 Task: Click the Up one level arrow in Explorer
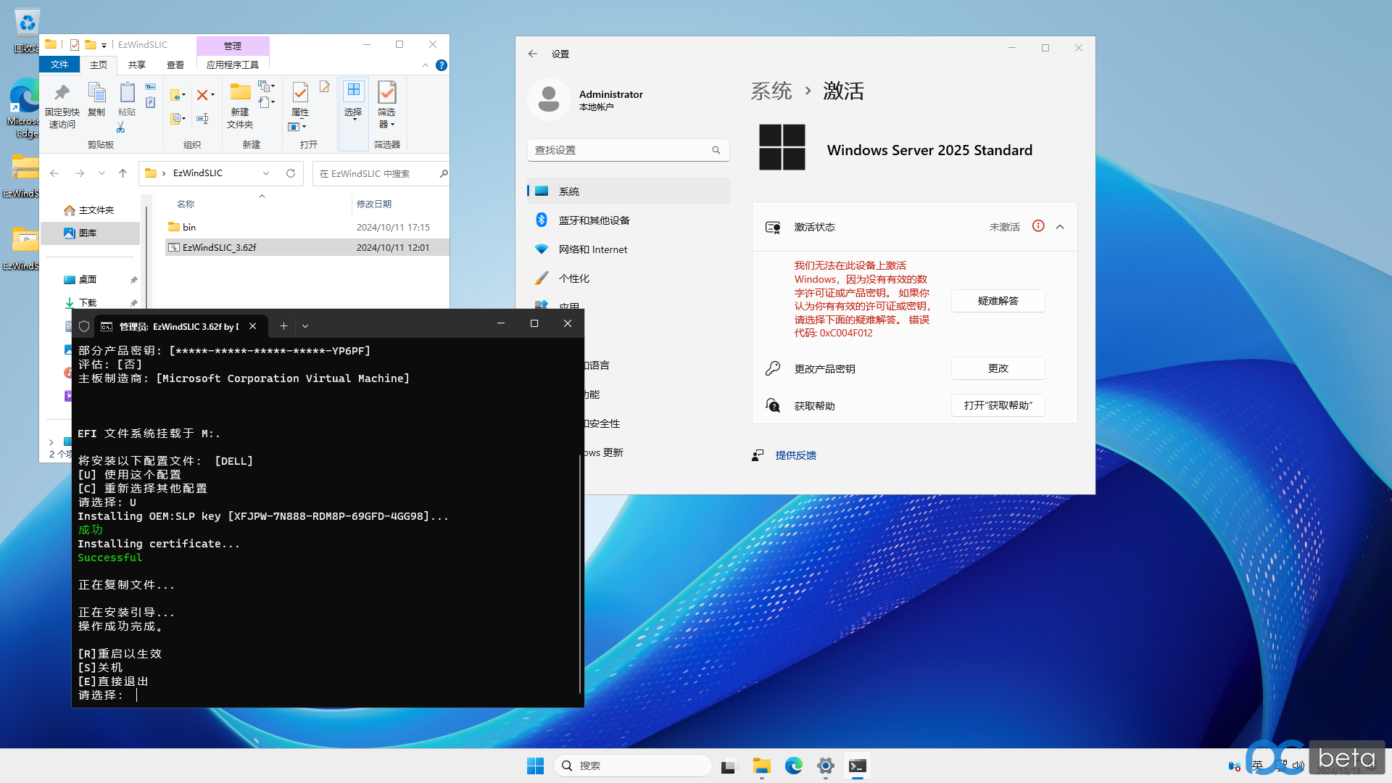123,173
